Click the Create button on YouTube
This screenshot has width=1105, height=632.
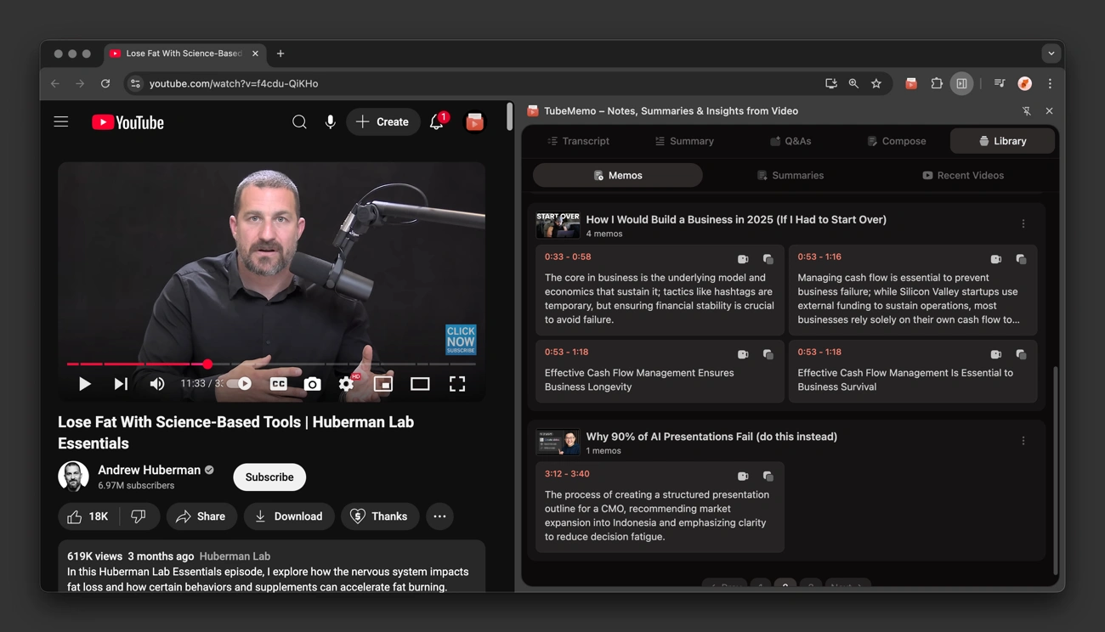(x=382, y=122)
